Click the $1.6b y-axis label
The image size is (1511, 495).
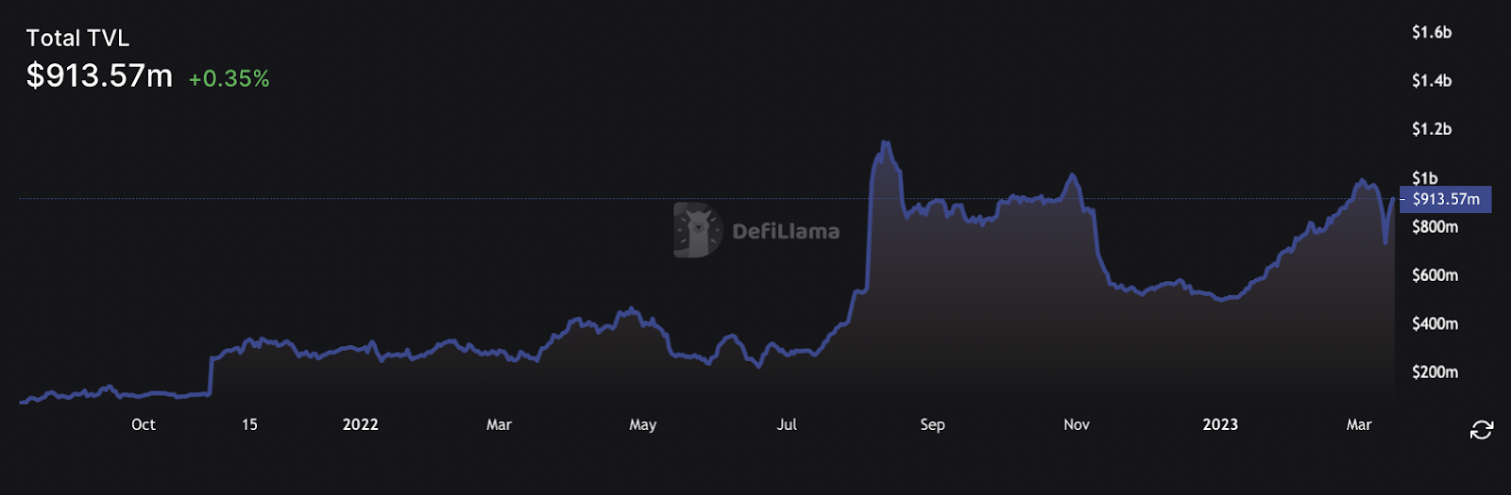coord(1432,32)
